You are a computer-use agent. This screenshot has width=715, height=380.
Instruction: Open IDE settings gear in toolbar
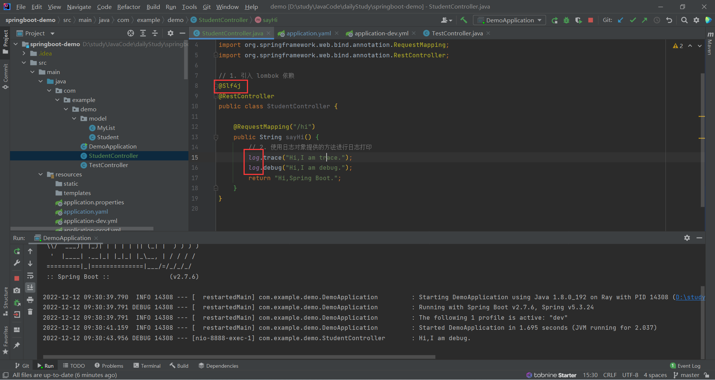pyautogui.click(x=696, y=20)
